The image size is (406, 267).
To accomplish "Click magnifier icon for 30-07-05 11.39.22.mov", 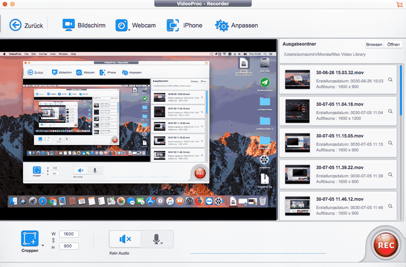I will point(390,174).
